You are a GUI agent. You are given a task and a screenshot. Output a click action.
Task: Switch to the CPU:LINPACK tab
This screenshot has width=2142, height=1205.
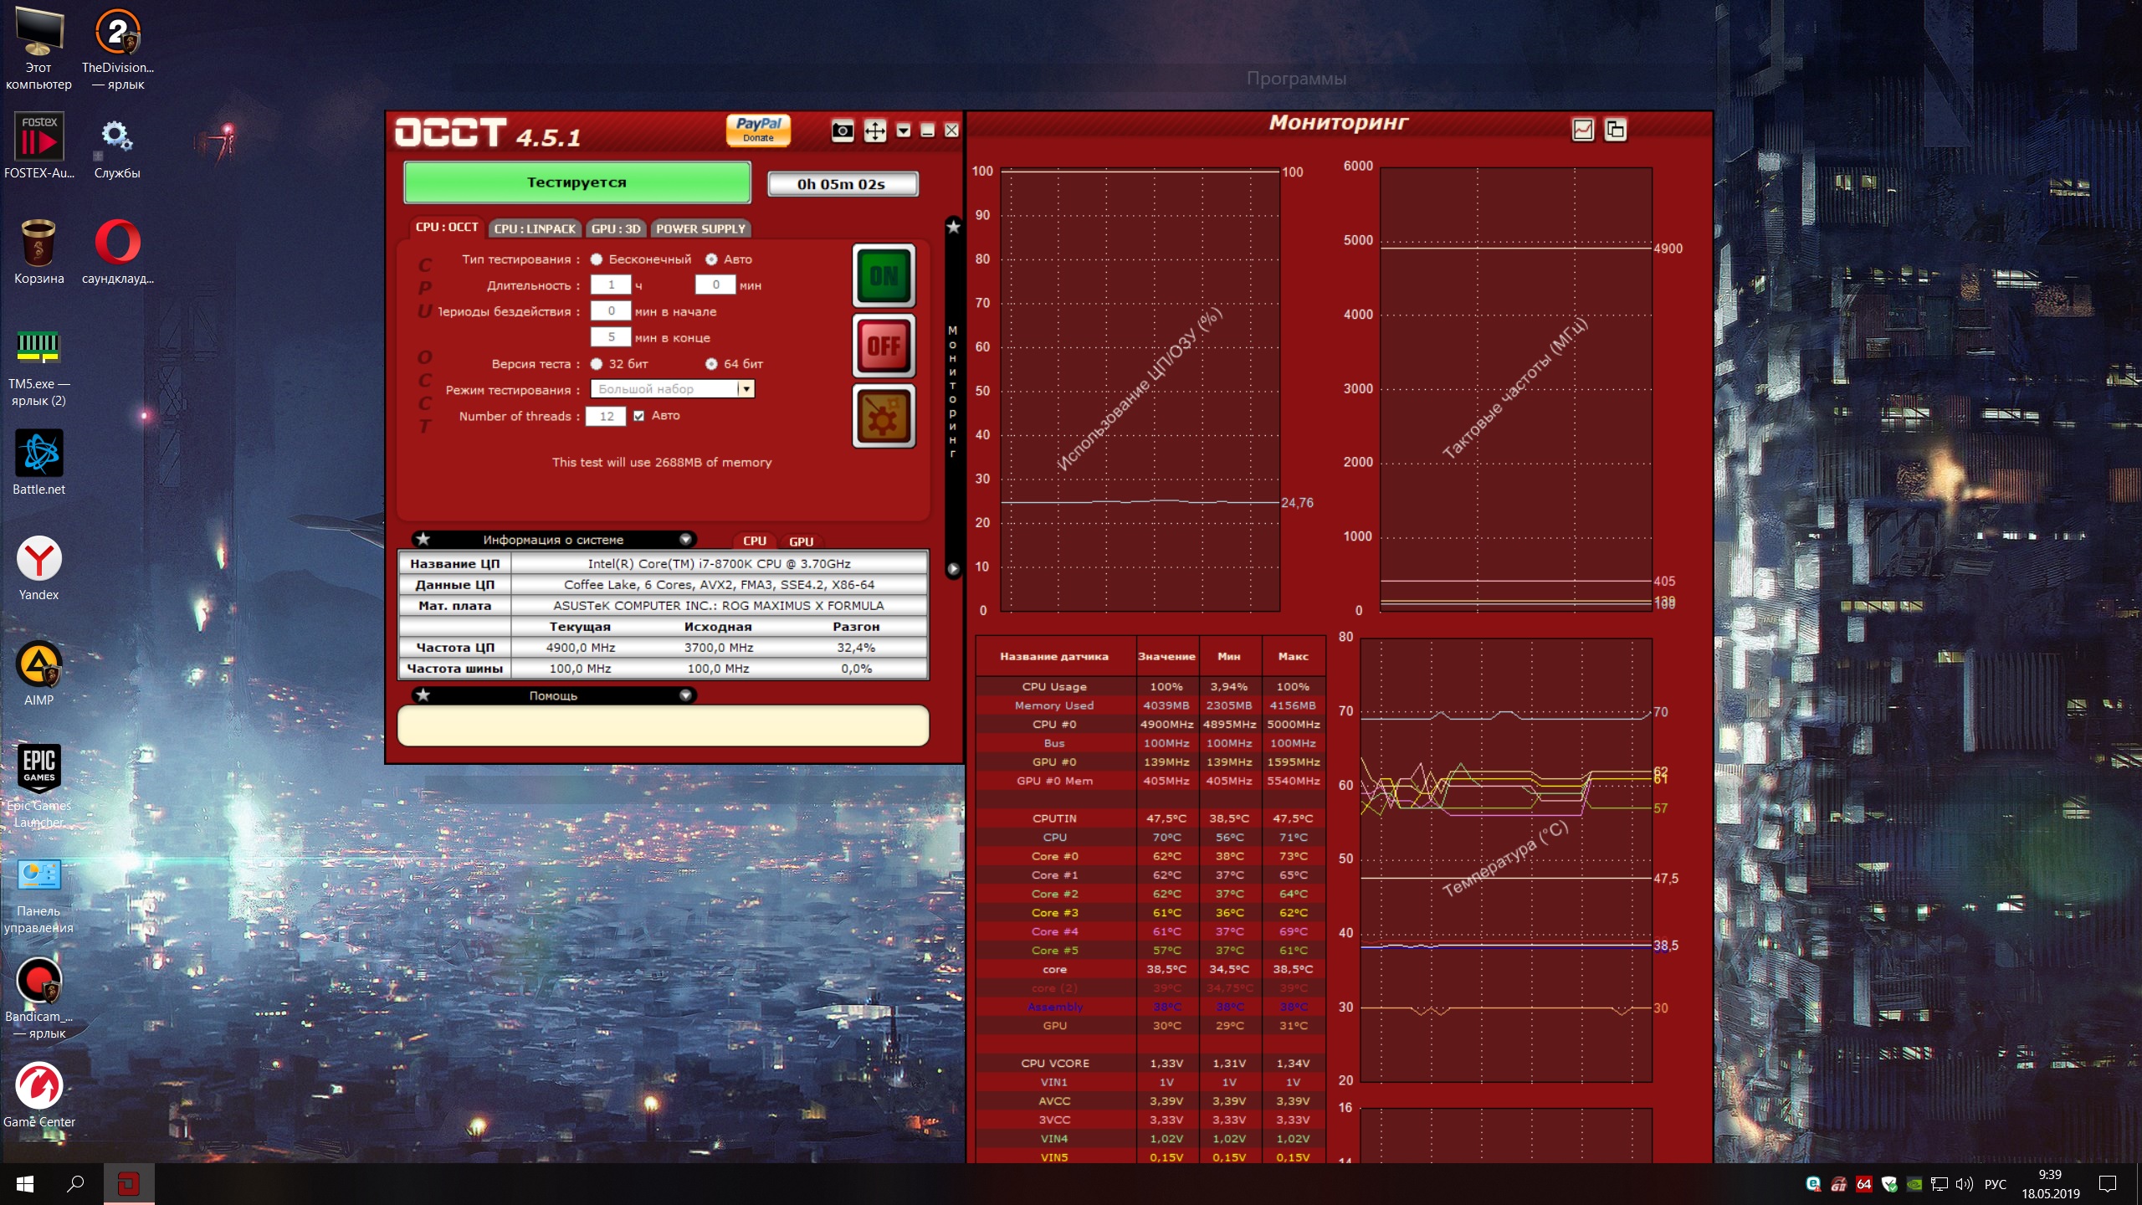[x=535, y=228]
